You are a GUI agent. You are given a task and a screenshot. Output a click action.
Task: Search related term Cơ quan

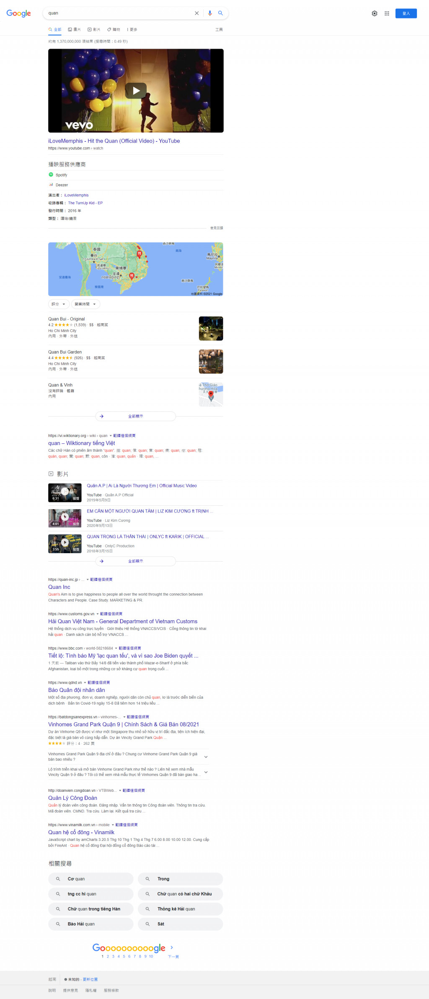click(91, 879)
